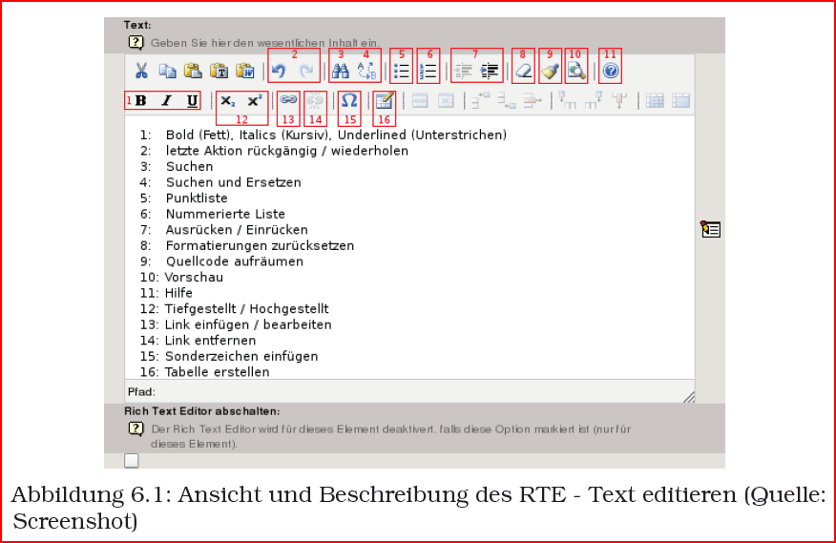
Task: Open editor help icon
Action: [611, 71]
